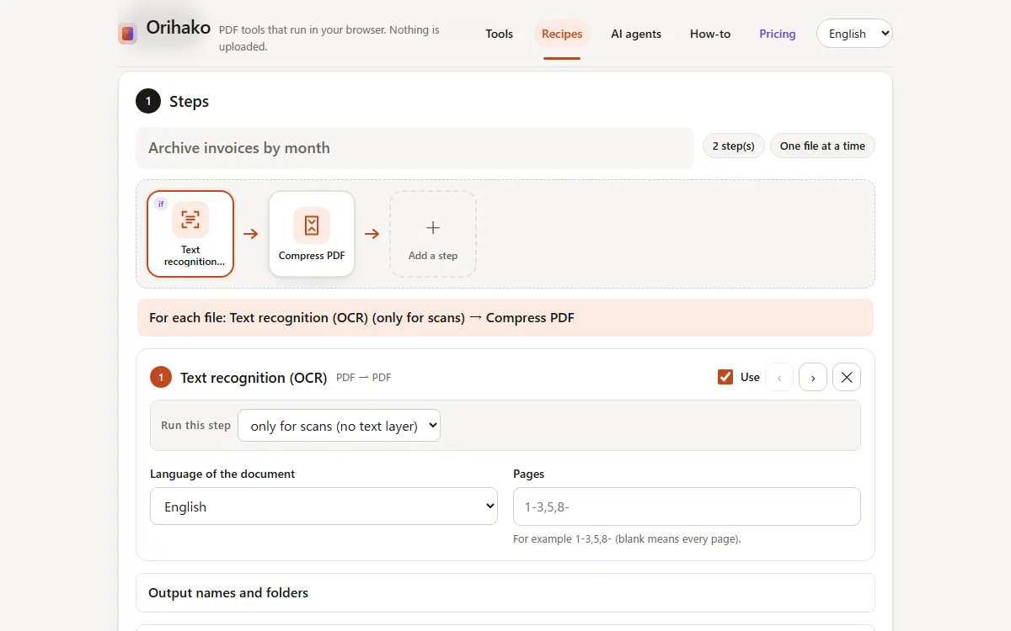The height and width of the screenshot is (631, 1011).
Task: Select the Compress PDF step card
Action: click(x=312, y=234)
